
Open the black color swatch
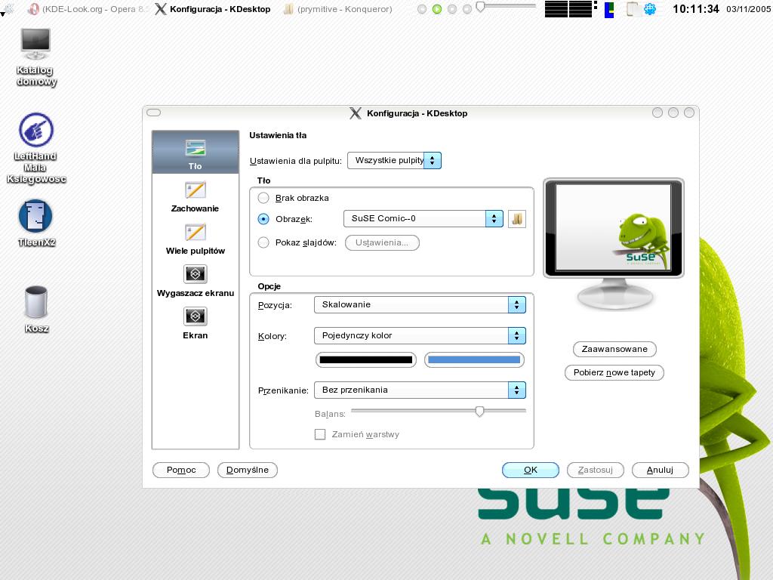coord(366,360)
